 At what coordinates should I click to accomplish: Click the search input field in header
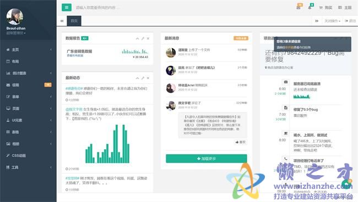pyautogui.click(x=97, y=8)
